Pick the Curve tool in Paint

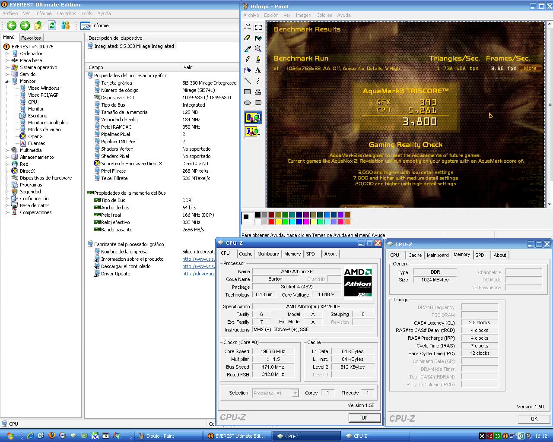(258, 81)
